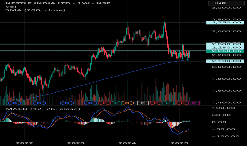
Task: Click the -100.00 MACD axis value
Action: point(226,136)
